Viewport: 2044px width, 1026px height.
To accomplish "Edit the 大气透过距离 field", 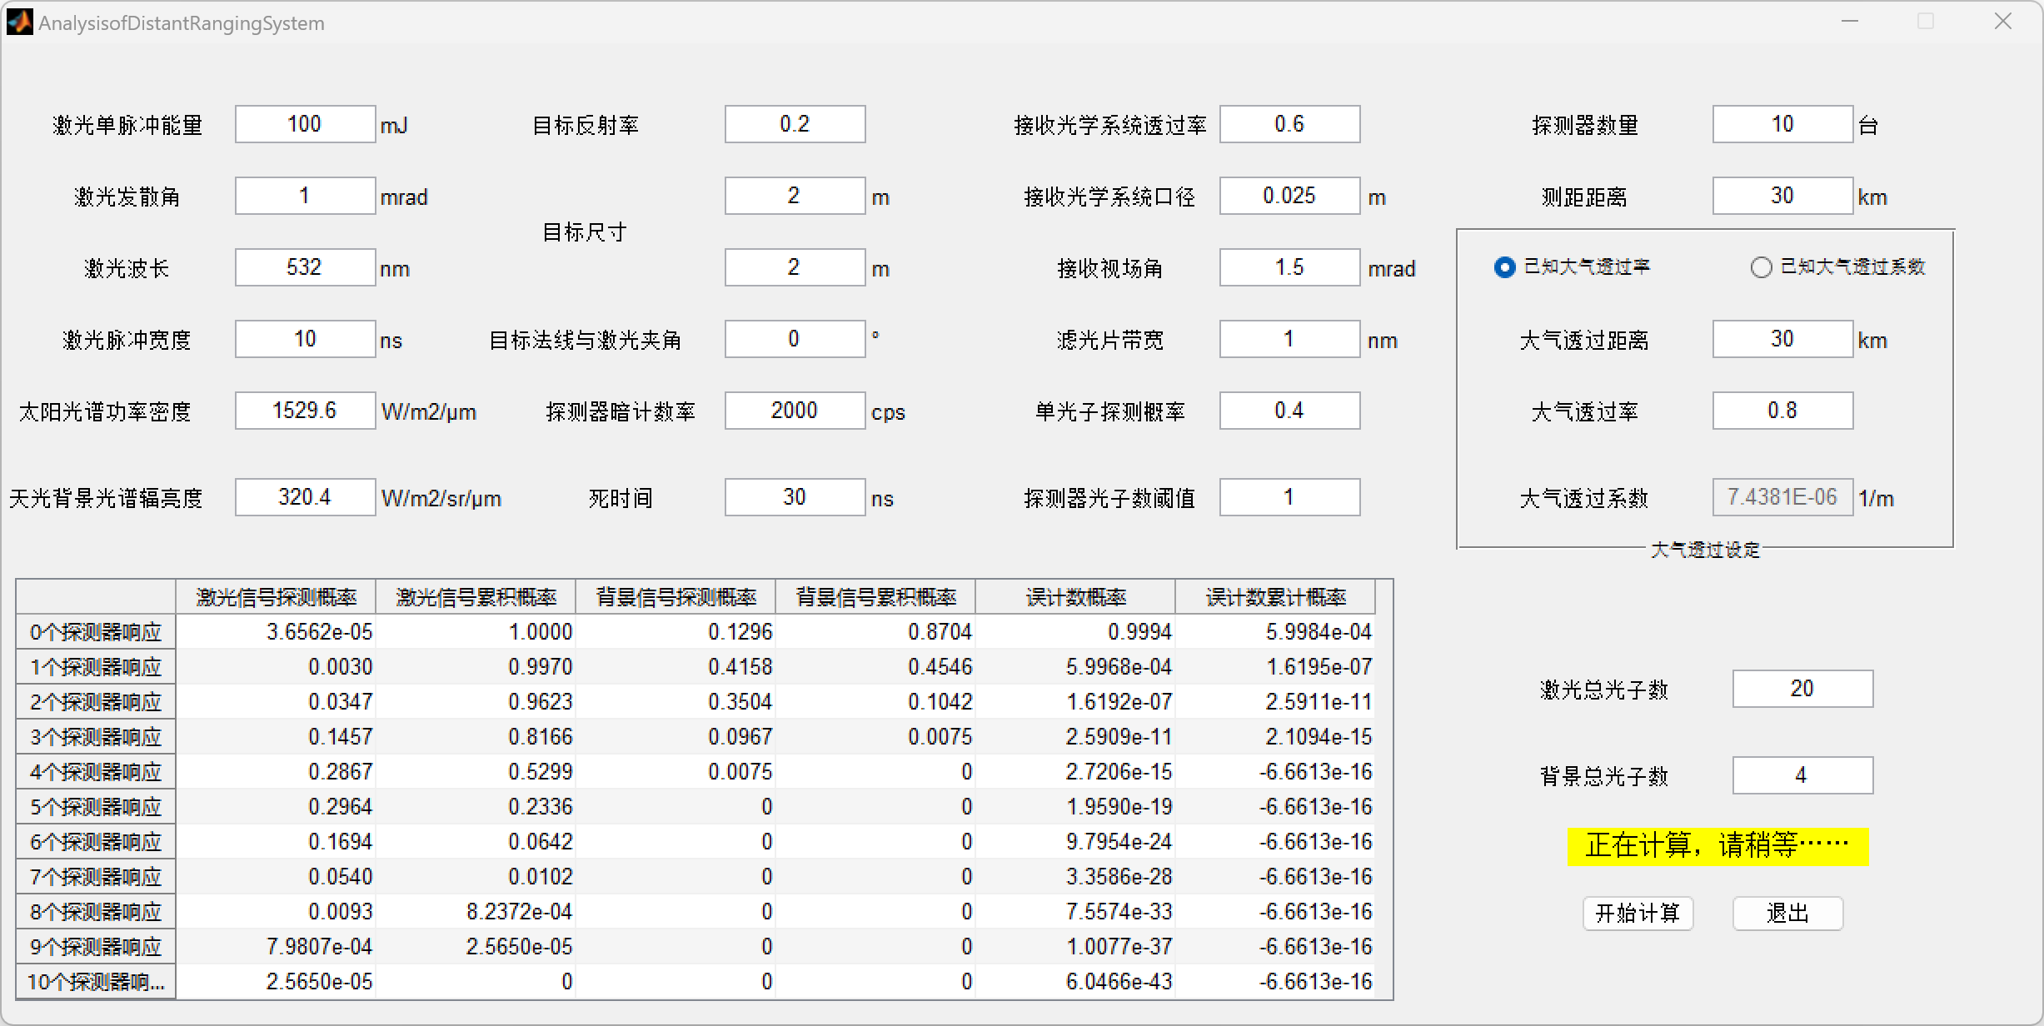I will (x=1782, y=339).
